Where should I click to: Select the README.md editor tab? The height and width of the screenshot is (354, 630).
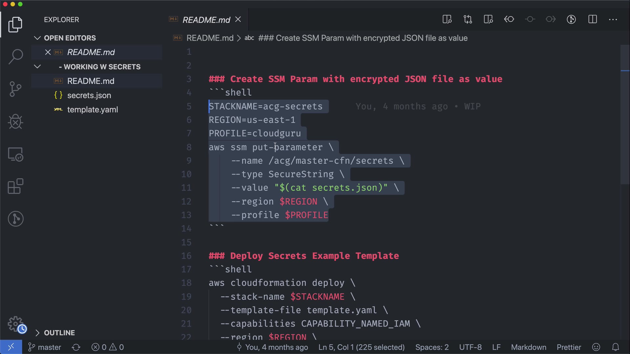coord(206,20)
